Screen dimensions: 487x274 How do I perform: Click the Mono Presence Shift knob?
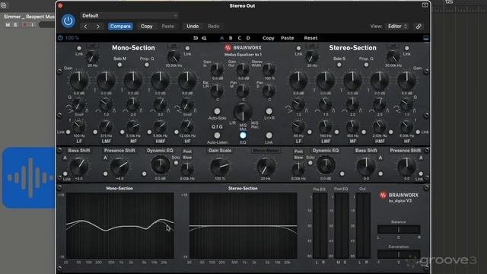pyautogui.click(x=119, y=167)
